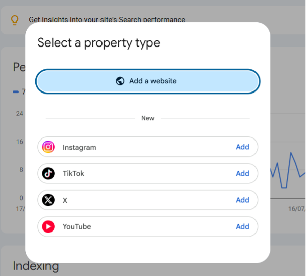This screenshot has width=306, height=277.
Task: Click the X logo icon
Action: pos(48,200)
